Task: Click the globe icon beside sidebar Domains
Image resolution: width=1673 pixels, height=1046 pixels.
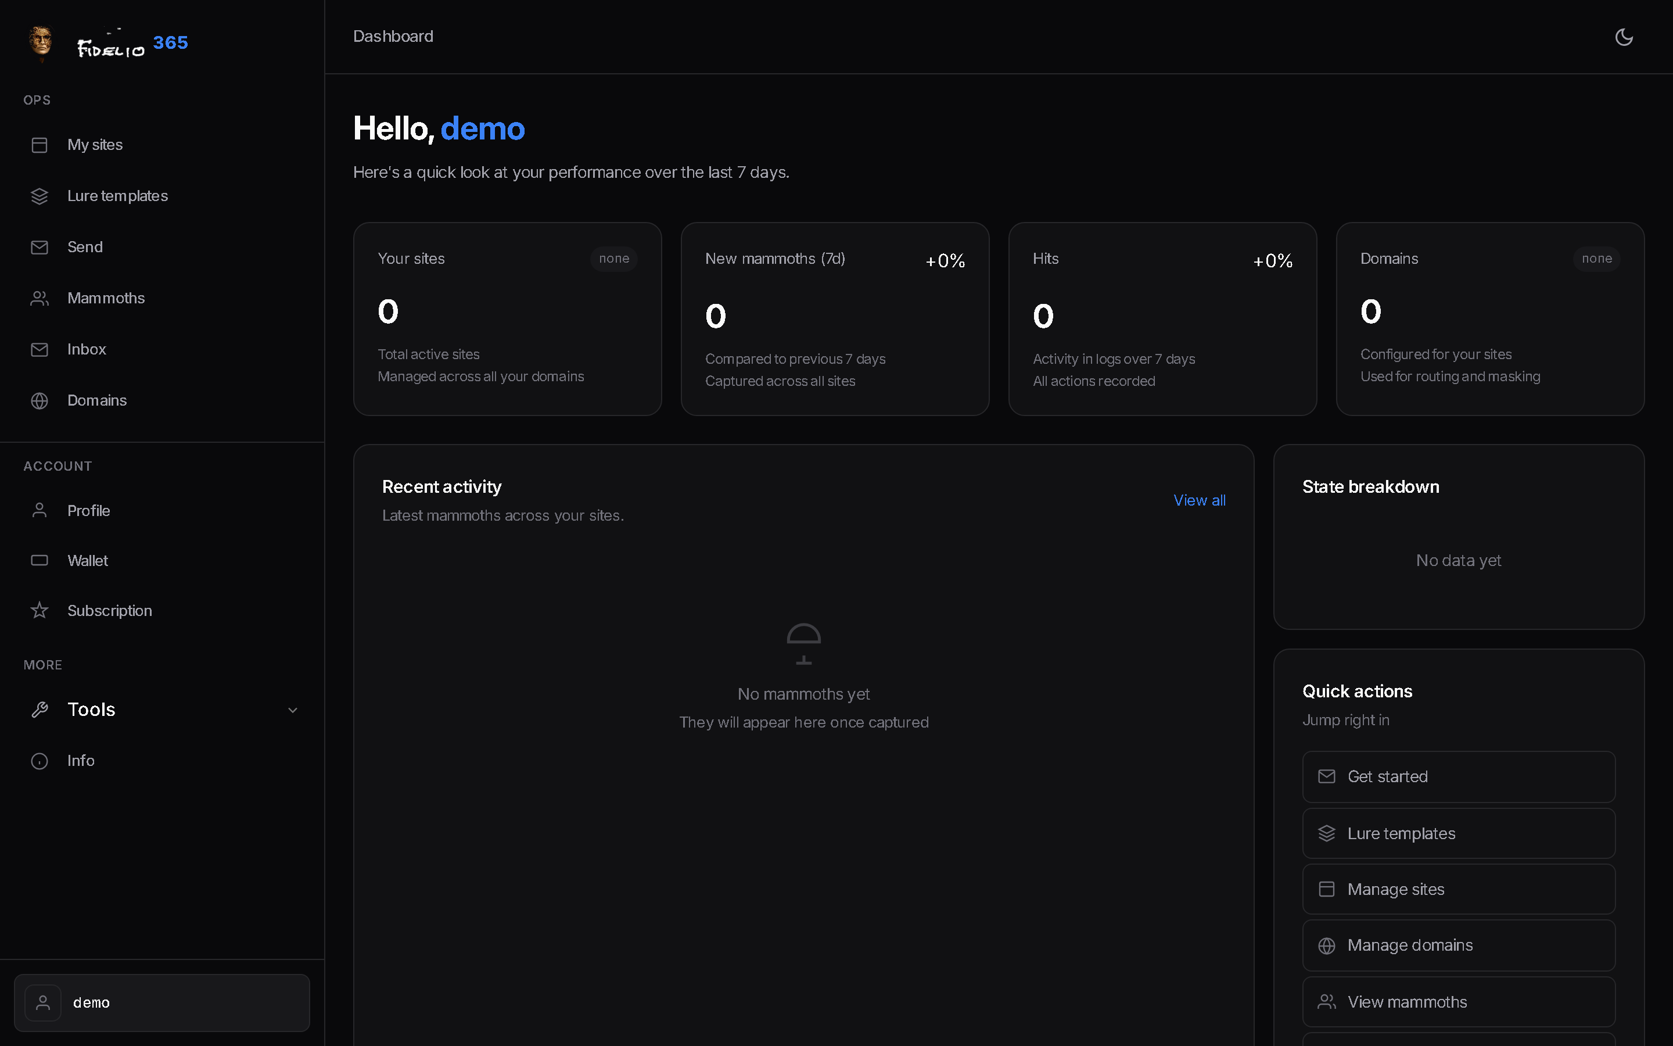Action: pos(40,400)
